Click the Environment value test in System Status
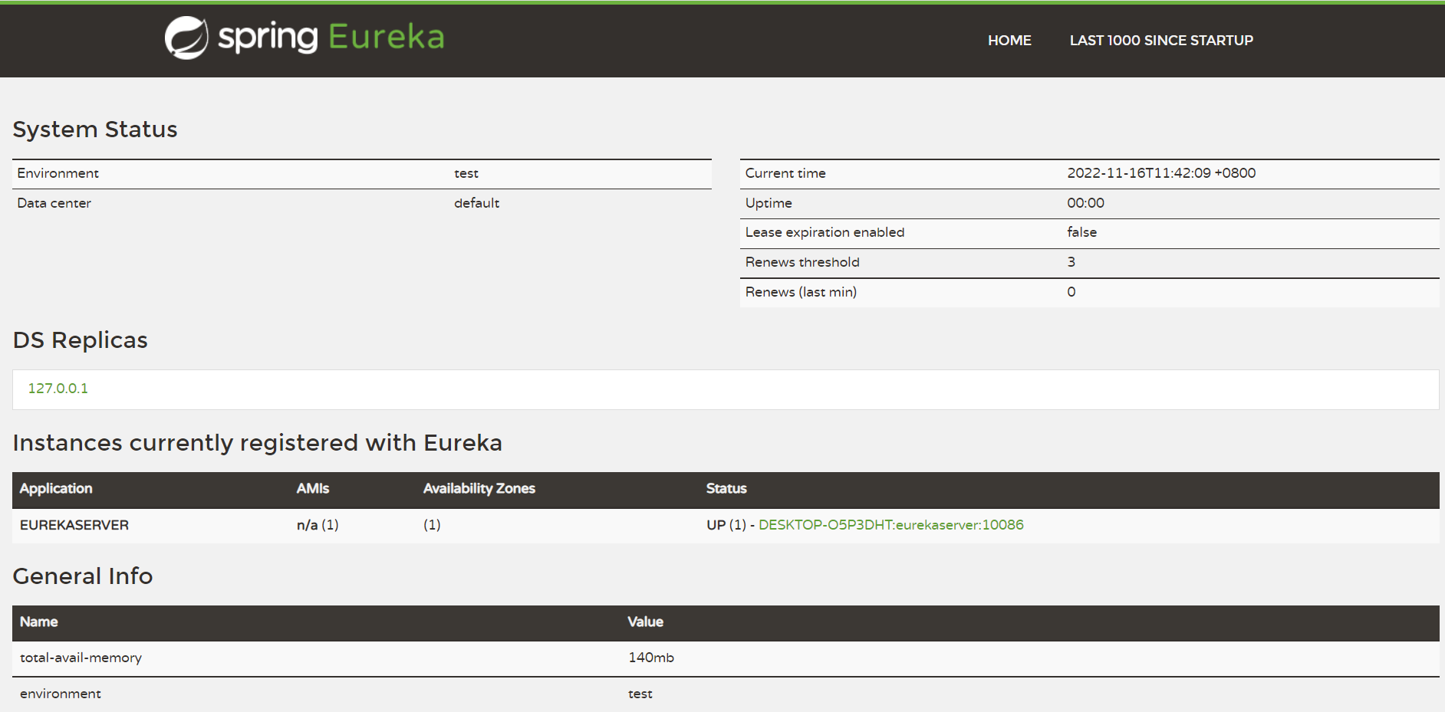Screen dimensions: 1445x712 pyautogui.click(x=466, y=173)
